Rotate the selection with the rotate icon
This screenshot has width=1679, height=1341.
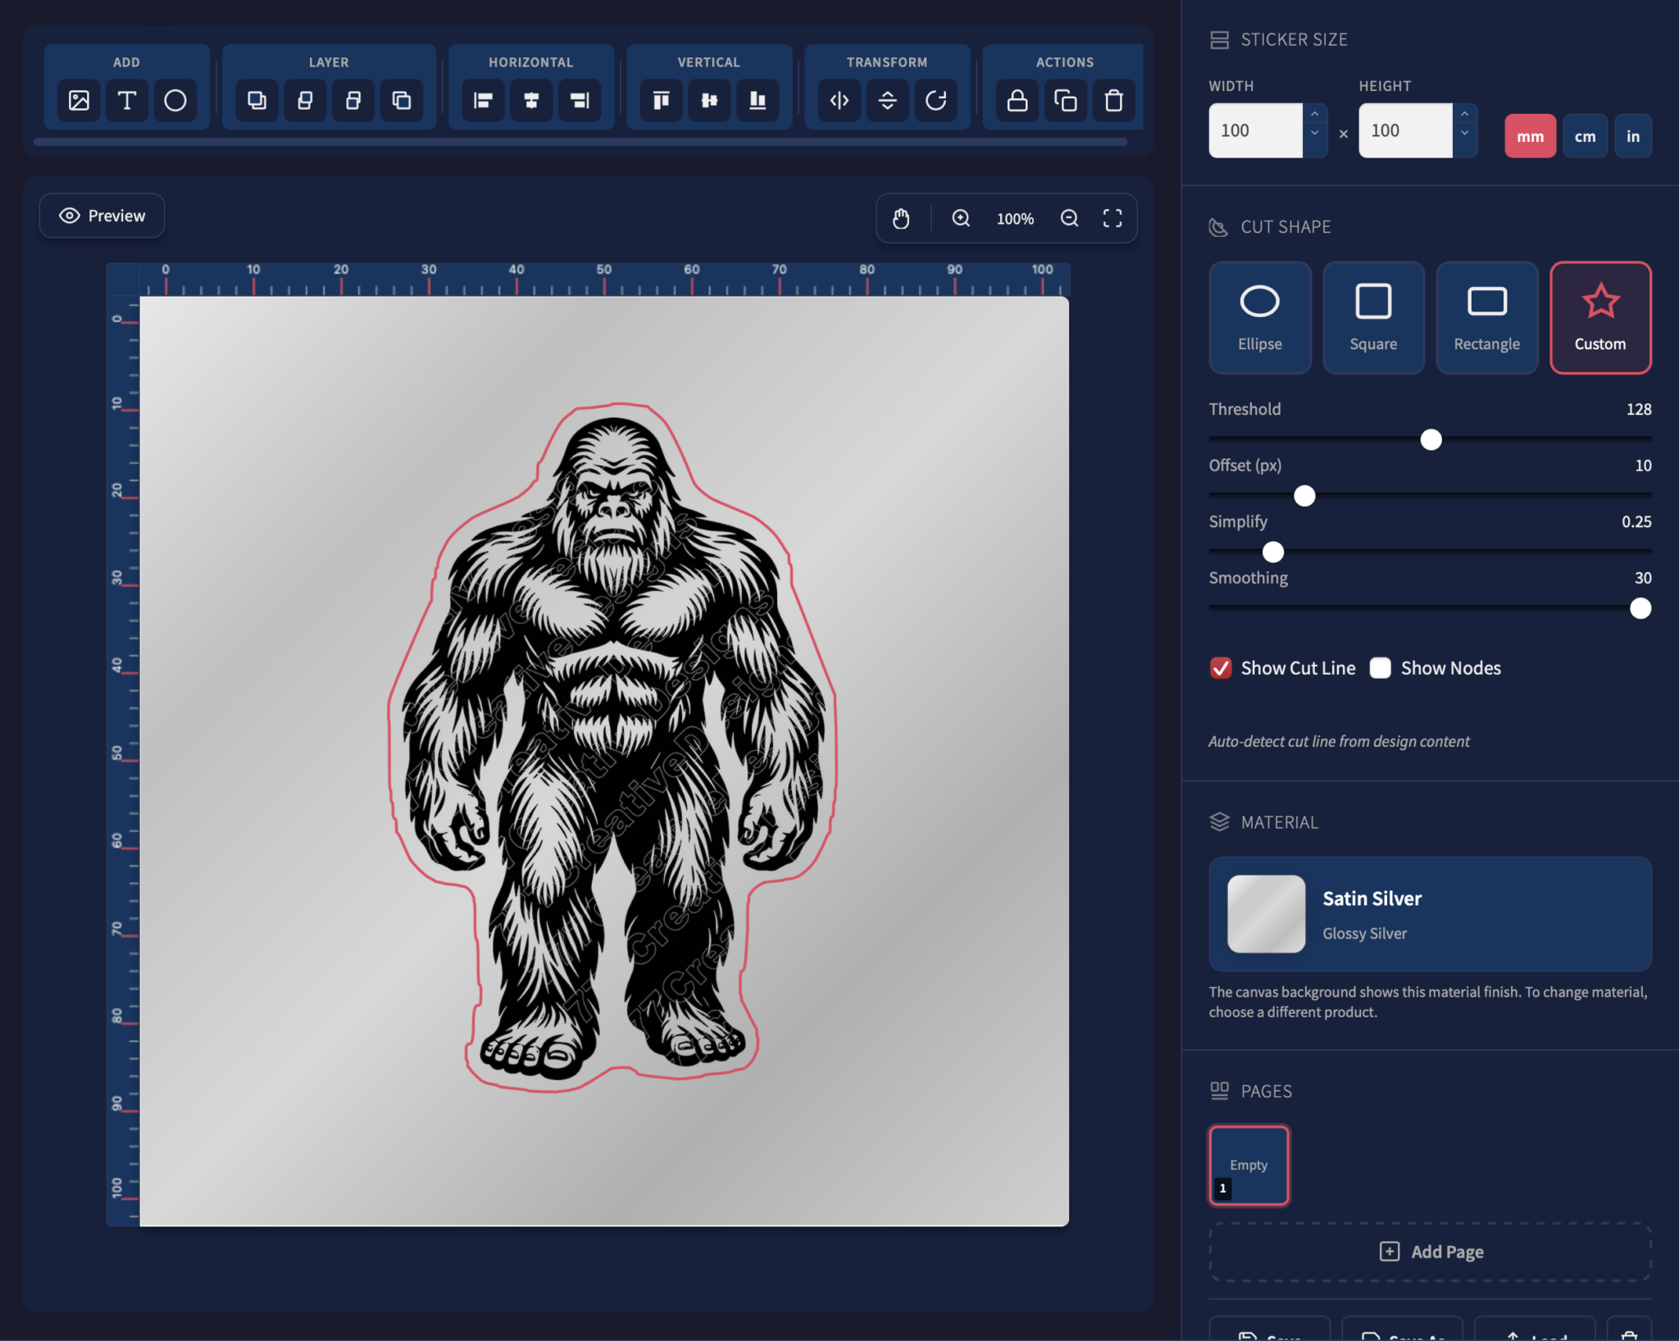pyautogui.click(x=935, y=100)
